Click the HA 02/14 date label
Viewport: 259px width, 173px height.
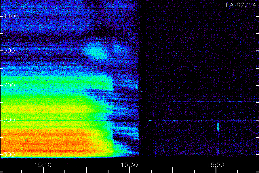(241, 5)
